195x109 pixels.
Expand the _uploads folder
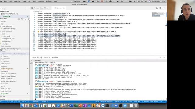5,61
